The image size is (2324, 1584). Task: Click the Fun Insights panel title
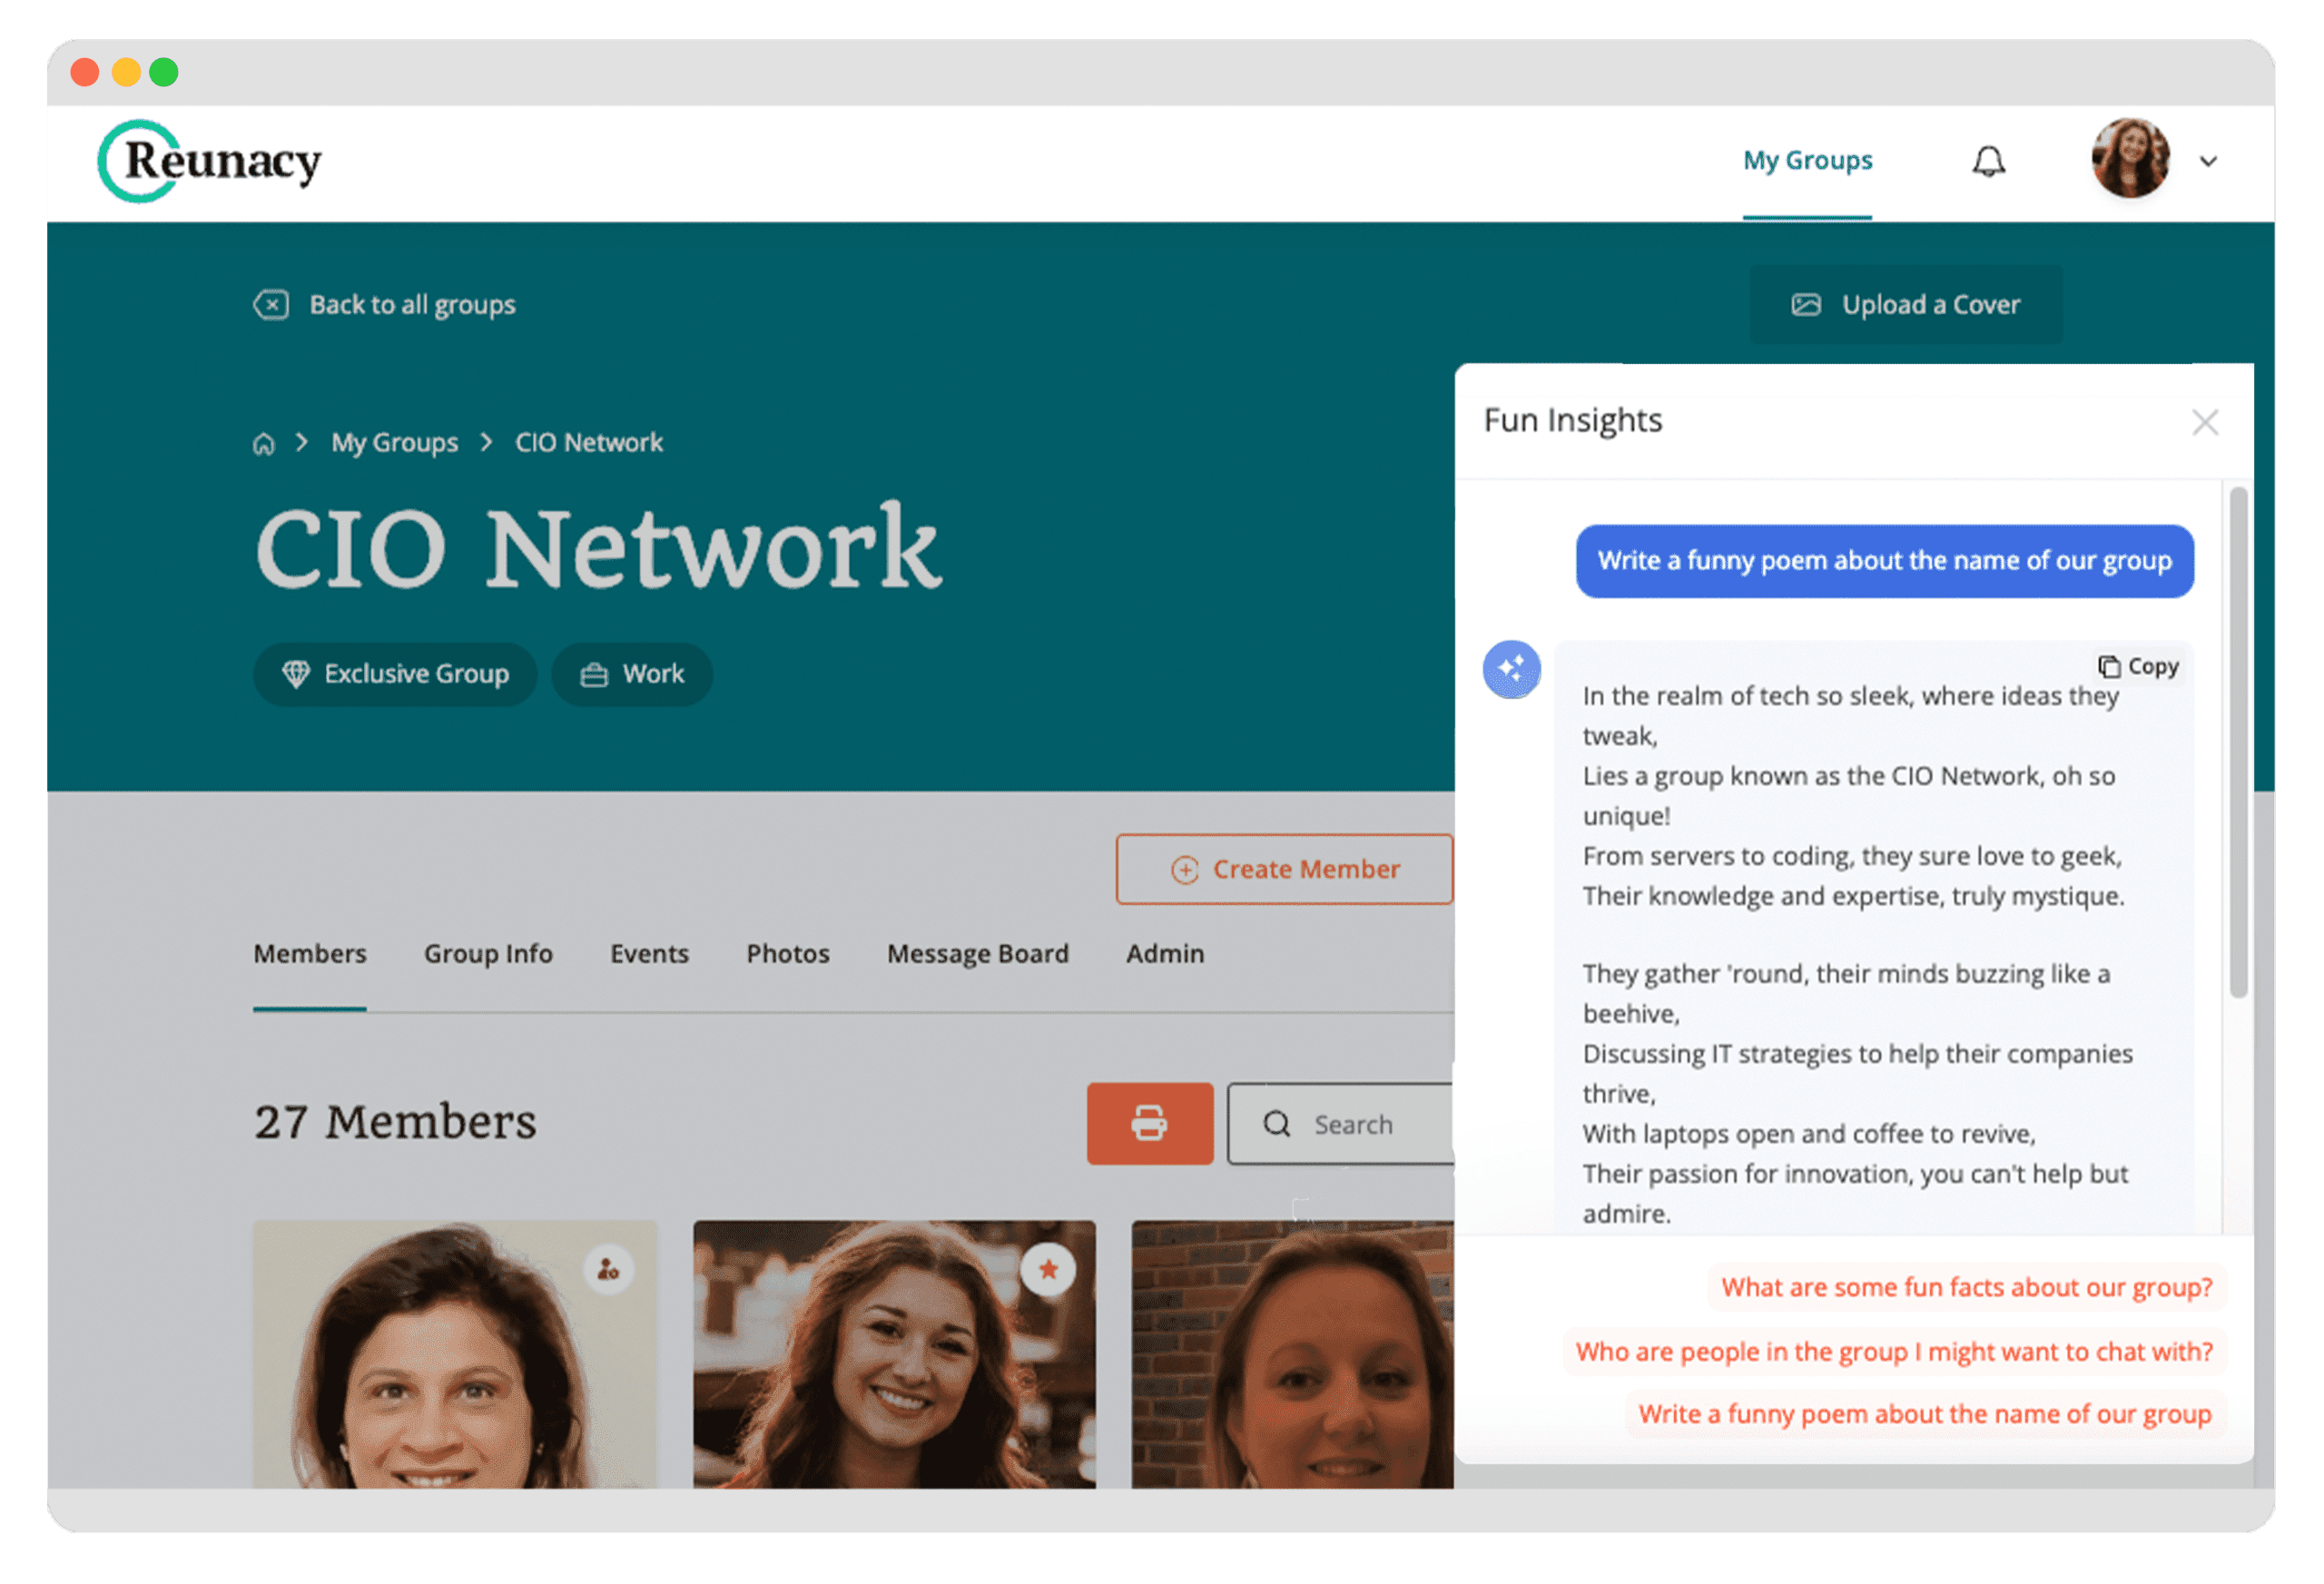(1572, 420)
